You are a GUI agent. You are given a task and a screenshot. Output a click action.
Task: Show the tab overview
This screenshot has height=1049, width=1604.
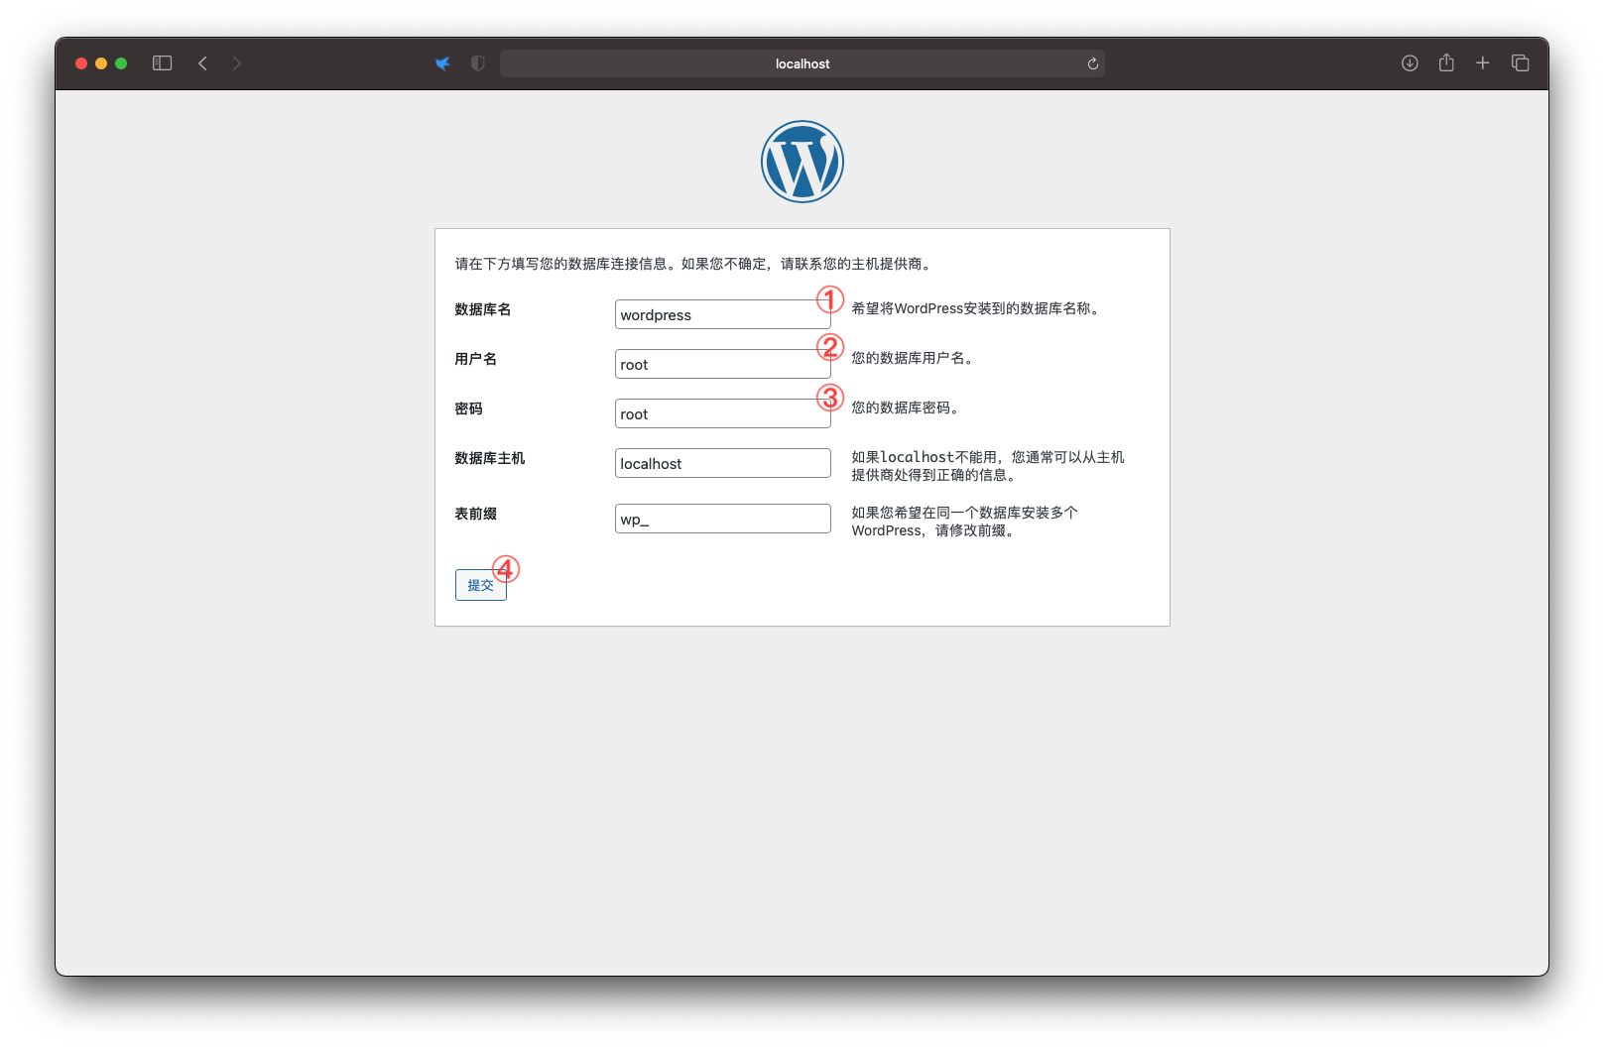pyautogui.click(x=1520, y=63)
